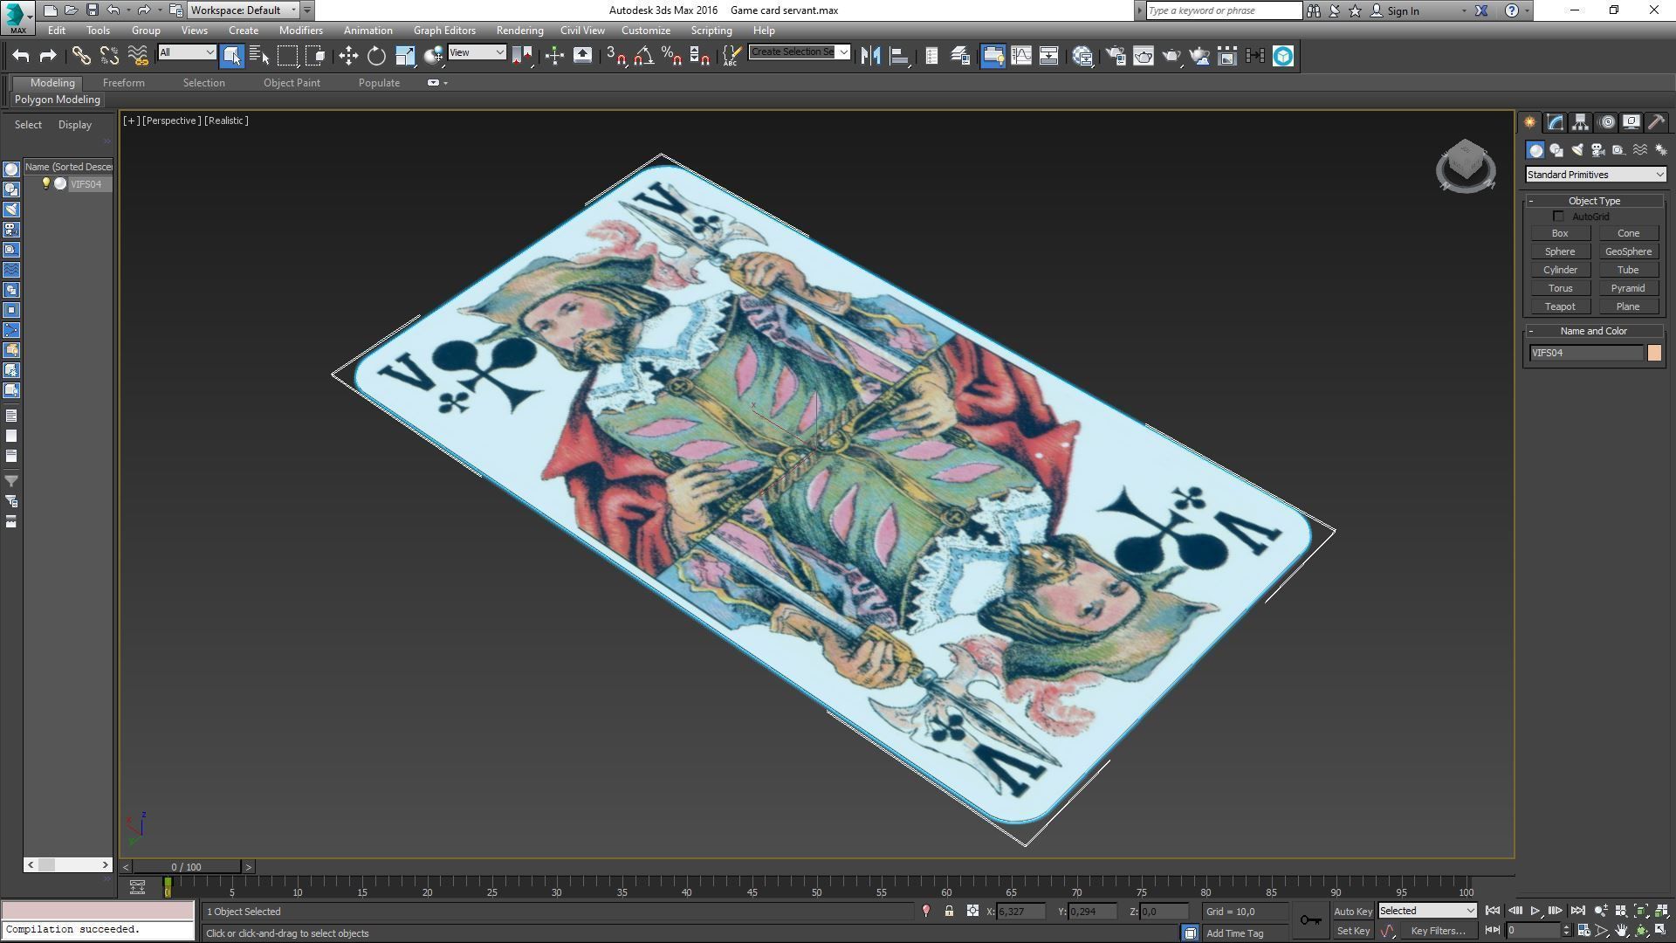Click the Set Key button
The width and height of the screenshot is (1676, 943).
[1353, 931]
